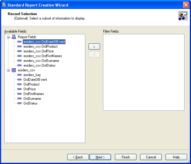Click the Record Selection wizard icon in header
The height and width of the screenshot is (164, 191).
tap(183, 16)
